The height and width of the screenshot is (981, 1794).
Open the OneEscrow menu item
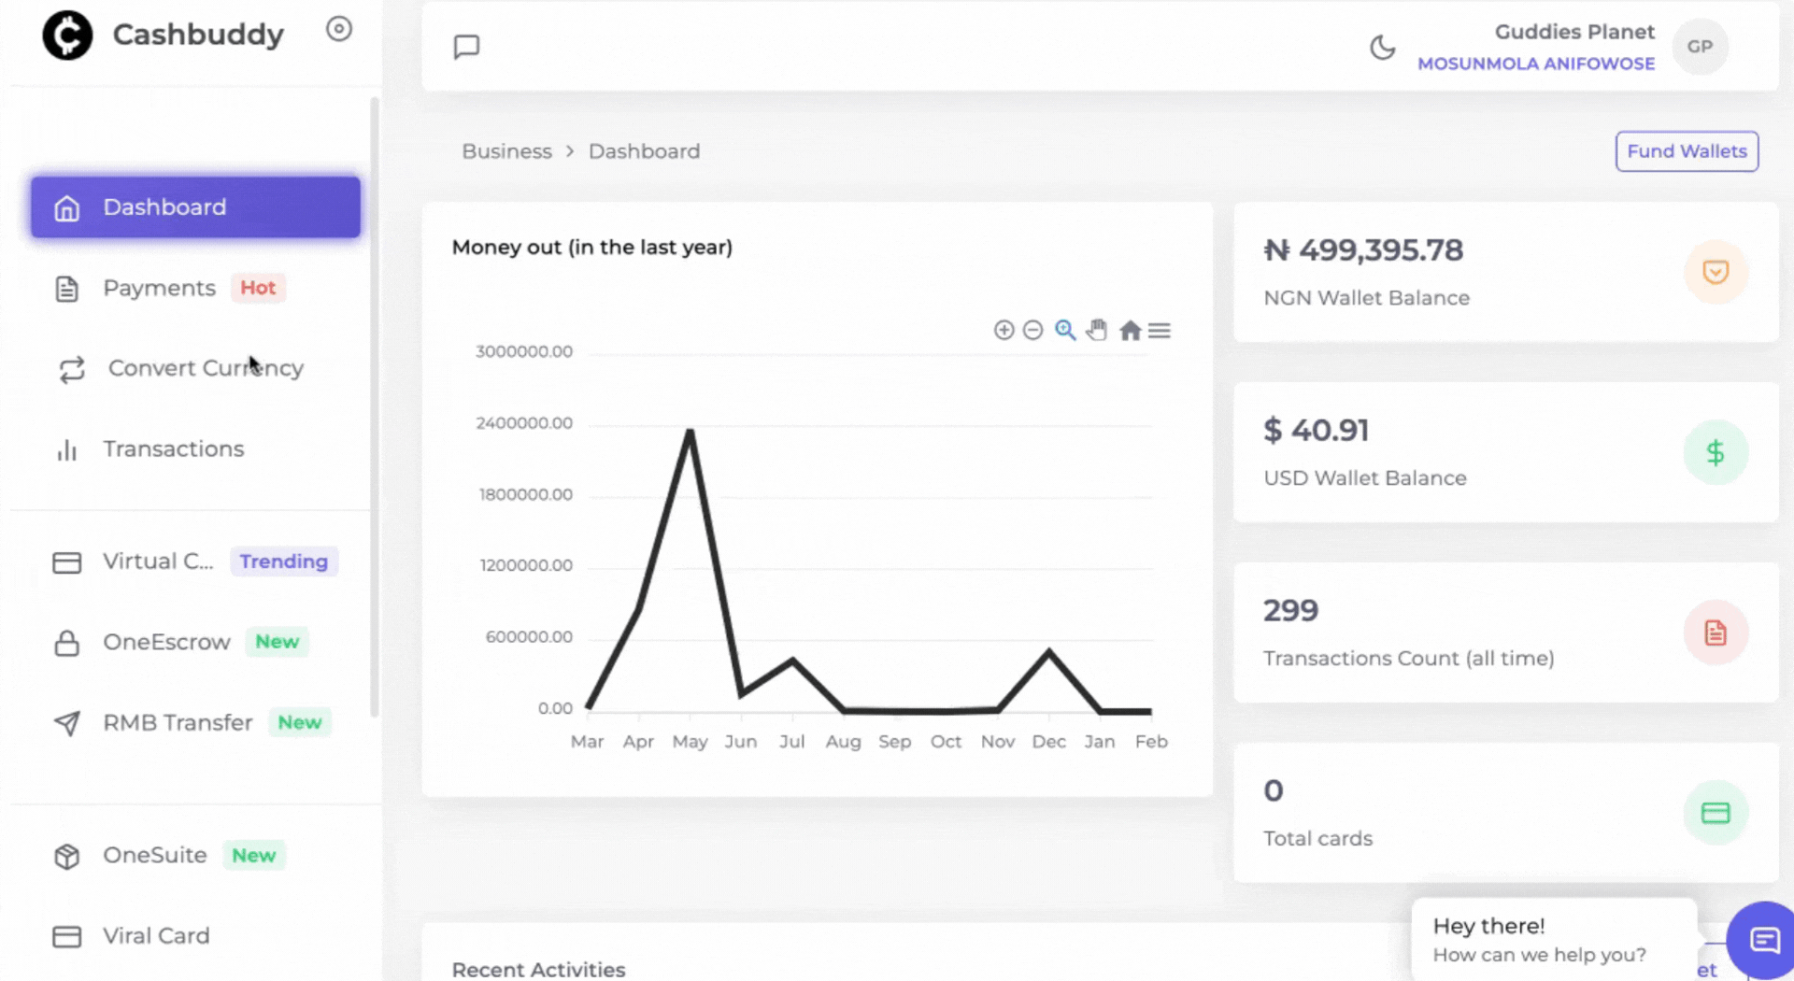coord(195,642)
